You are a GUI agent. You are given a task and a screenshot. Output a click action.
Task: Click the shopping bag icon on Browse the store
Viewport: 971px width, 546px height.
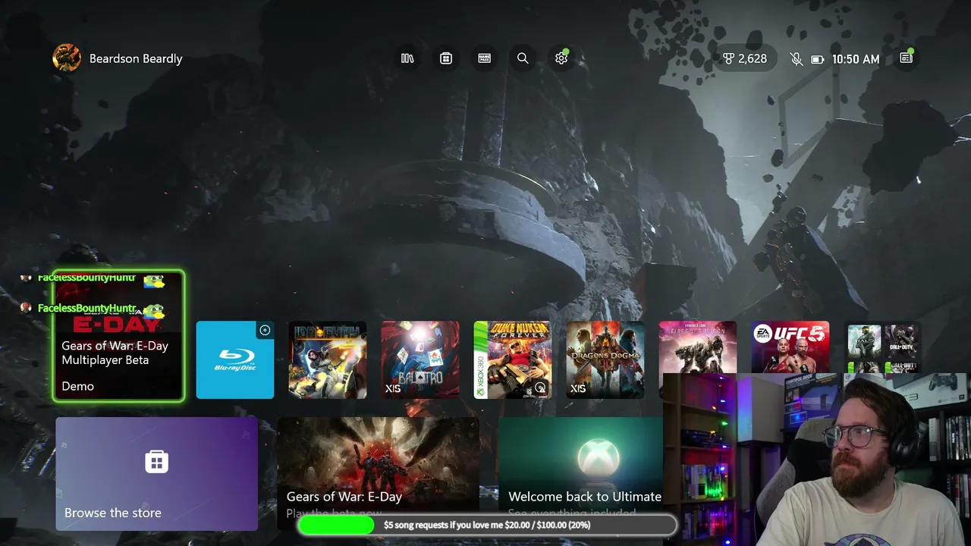click(156, 461)
